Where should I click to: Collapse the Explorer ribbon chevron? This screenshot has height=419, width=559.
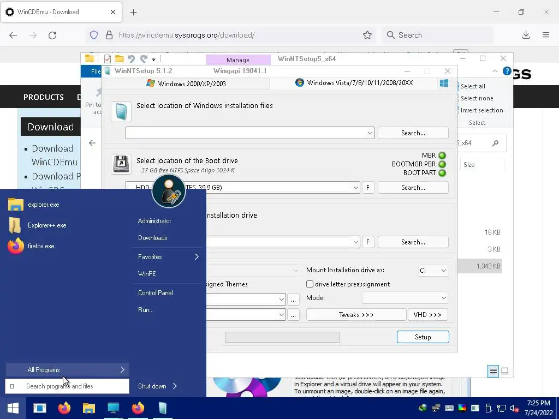pos(495,71)
